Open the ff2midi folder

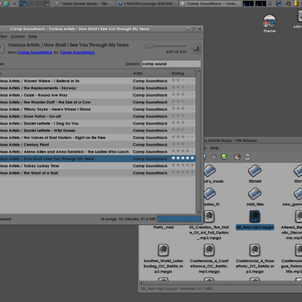(254, 171)
